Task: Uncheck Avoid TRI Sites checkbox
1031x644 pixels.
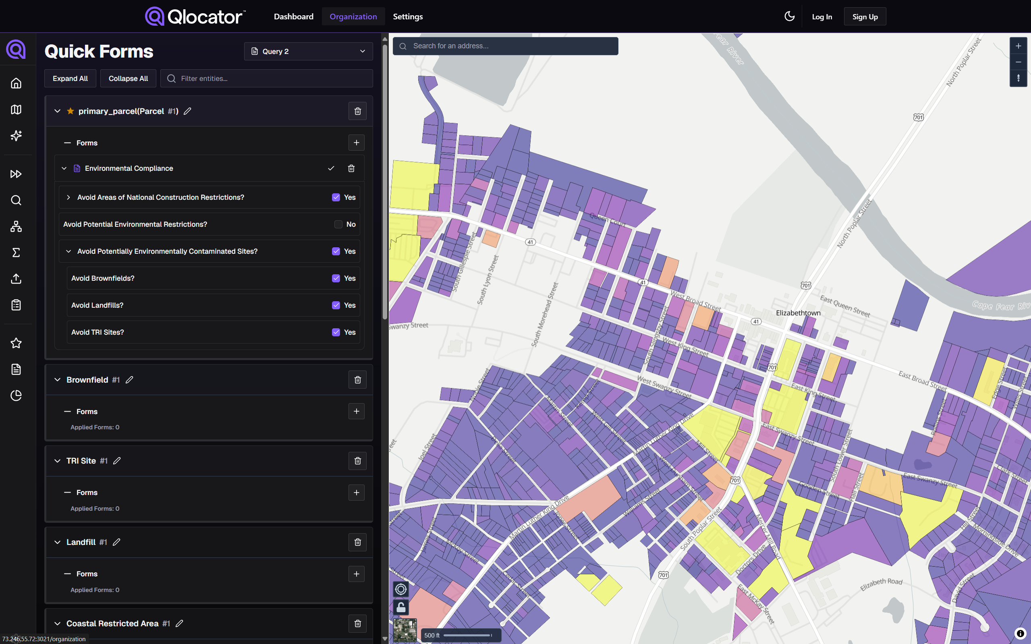Action: (x=336, y=332)
